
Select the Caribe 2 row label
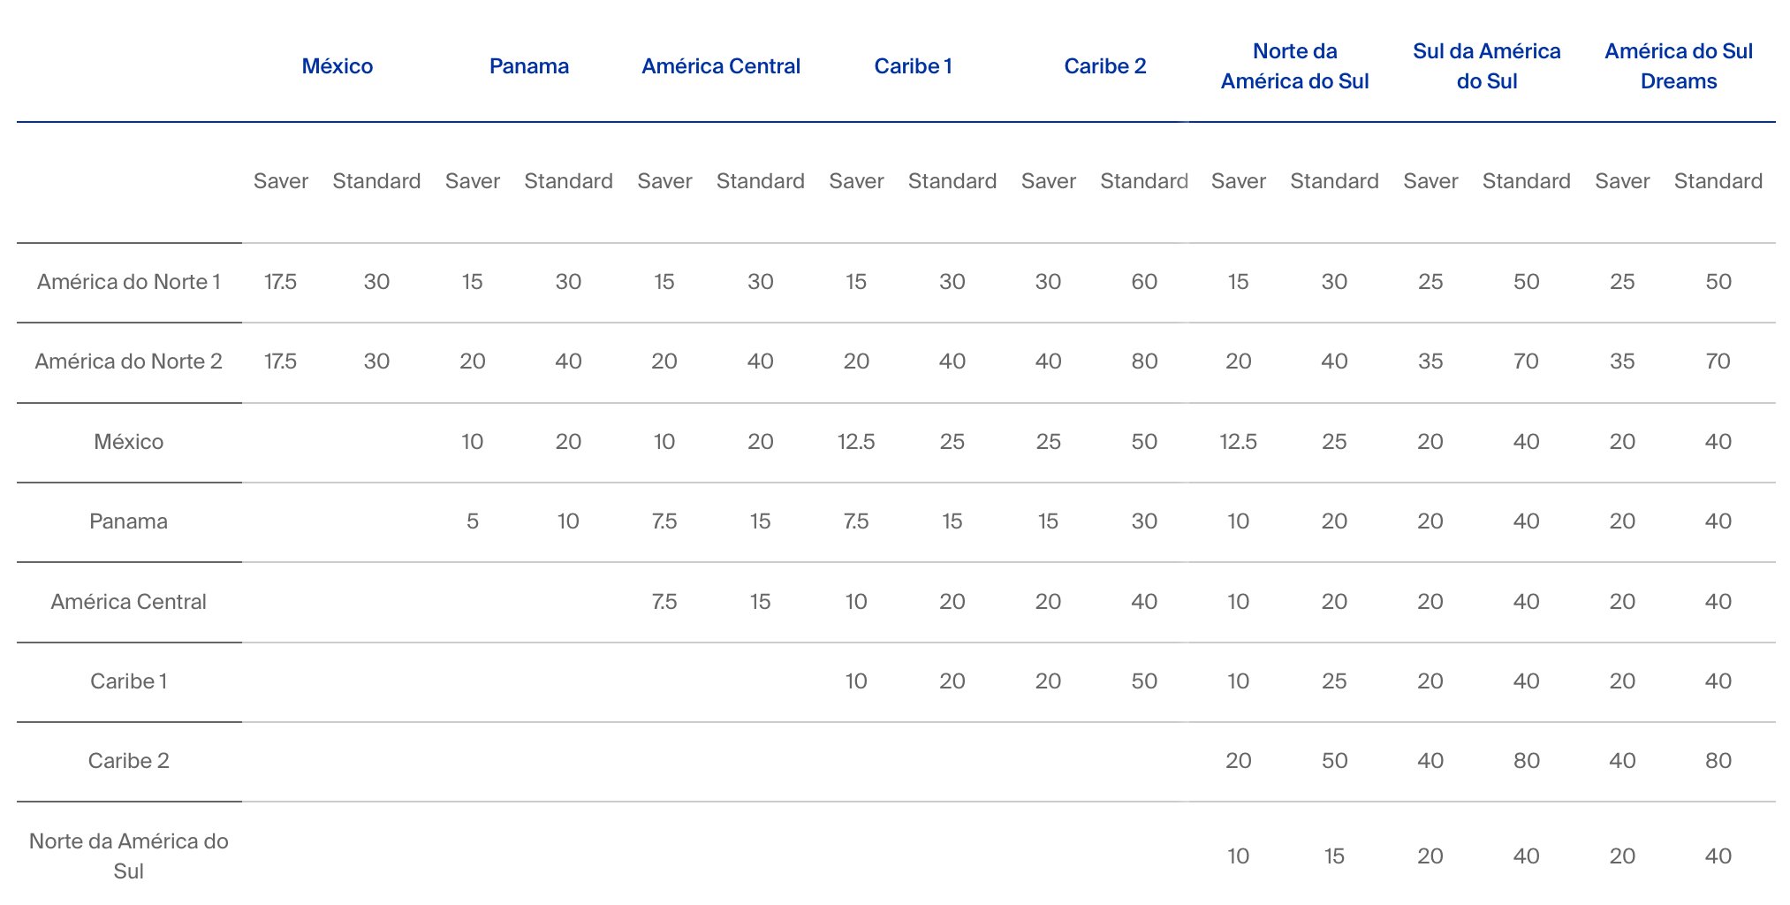click(129, 761)
